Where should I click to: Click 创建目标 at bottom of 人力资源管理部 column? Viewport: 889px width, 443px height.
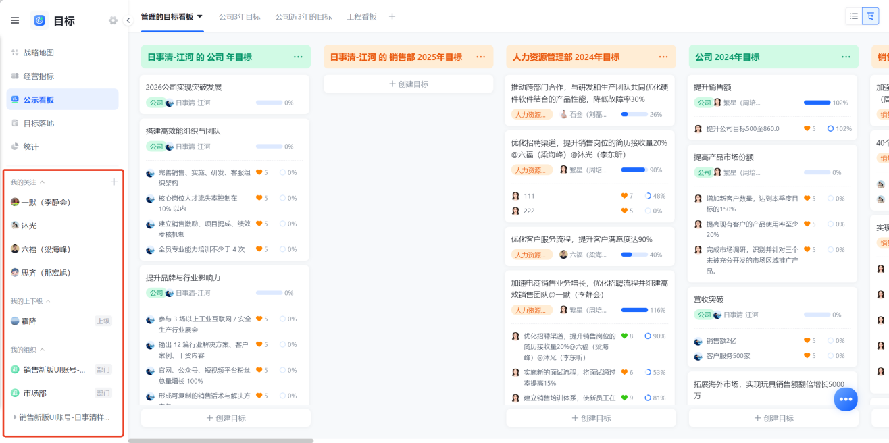point(591,418)
